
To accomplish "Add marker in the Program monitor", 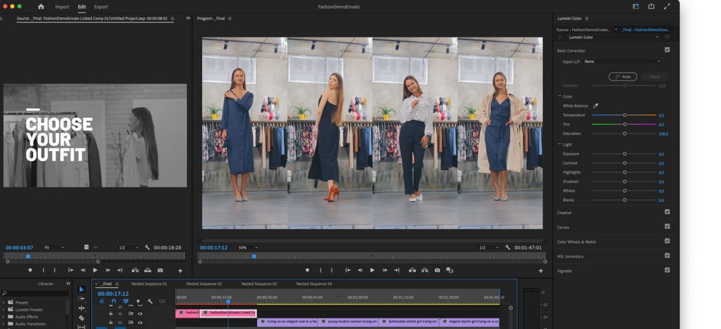I will (x=307, y=271).
